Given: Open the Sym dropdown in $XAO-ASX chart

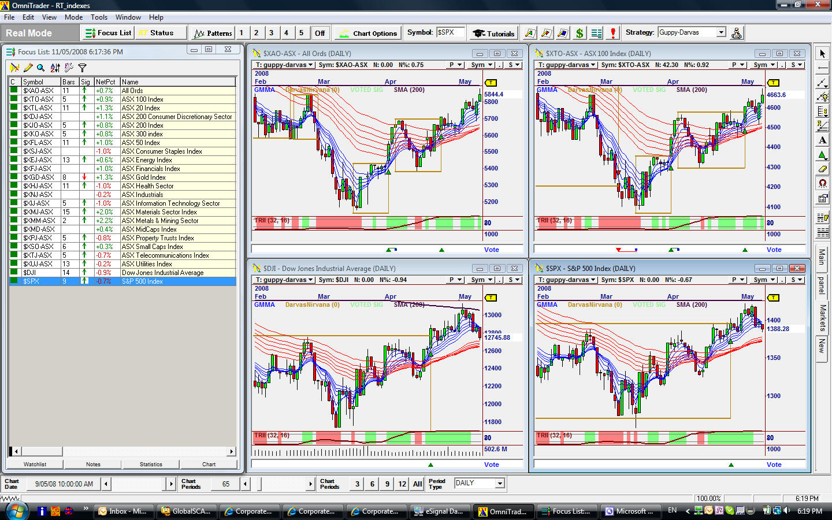Looking at the screenshot, I should [481, 65].
